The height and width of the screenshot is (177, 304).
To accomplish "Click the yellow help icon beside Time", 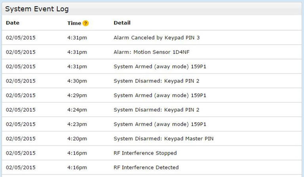I will 85,23.
